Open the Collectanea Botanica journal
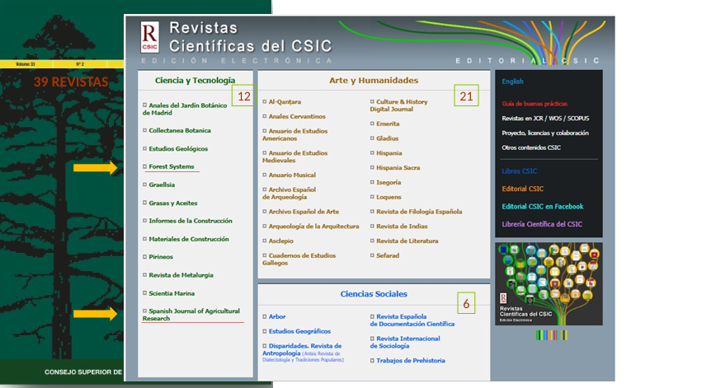 pos(180,130)
